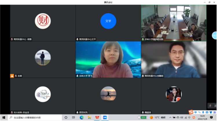The width and height of the screenshot is (217, 121).
Task: Select the conference room video tile
Action: click(x=174, y=23)
